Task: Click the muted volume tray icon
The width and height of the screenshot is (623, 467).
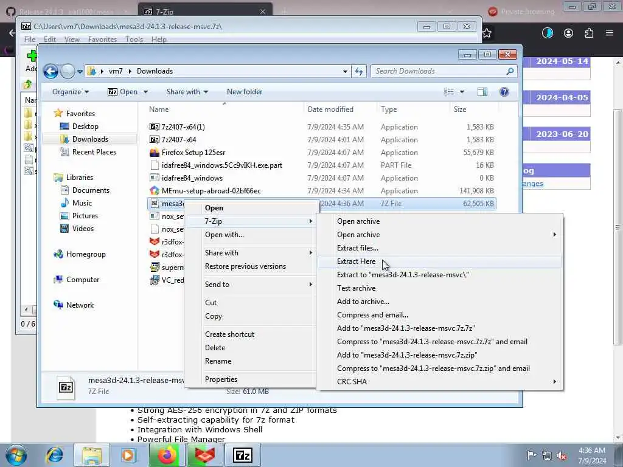Action: click(x=562, y=455)
